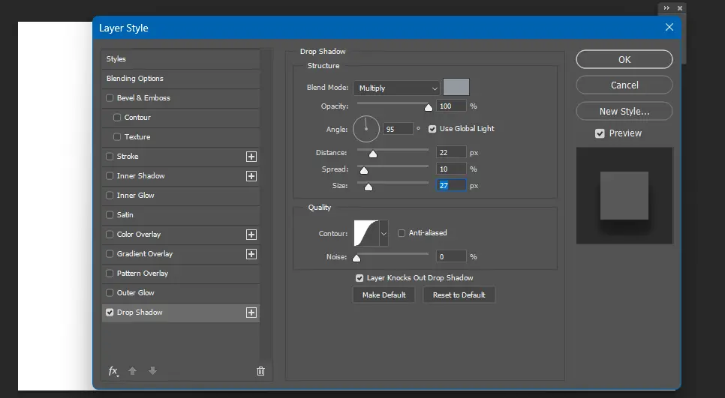Viewport: 725px width, 398px height.
Task: Enable the Satin checkbox
Action: tap(110, 214)
